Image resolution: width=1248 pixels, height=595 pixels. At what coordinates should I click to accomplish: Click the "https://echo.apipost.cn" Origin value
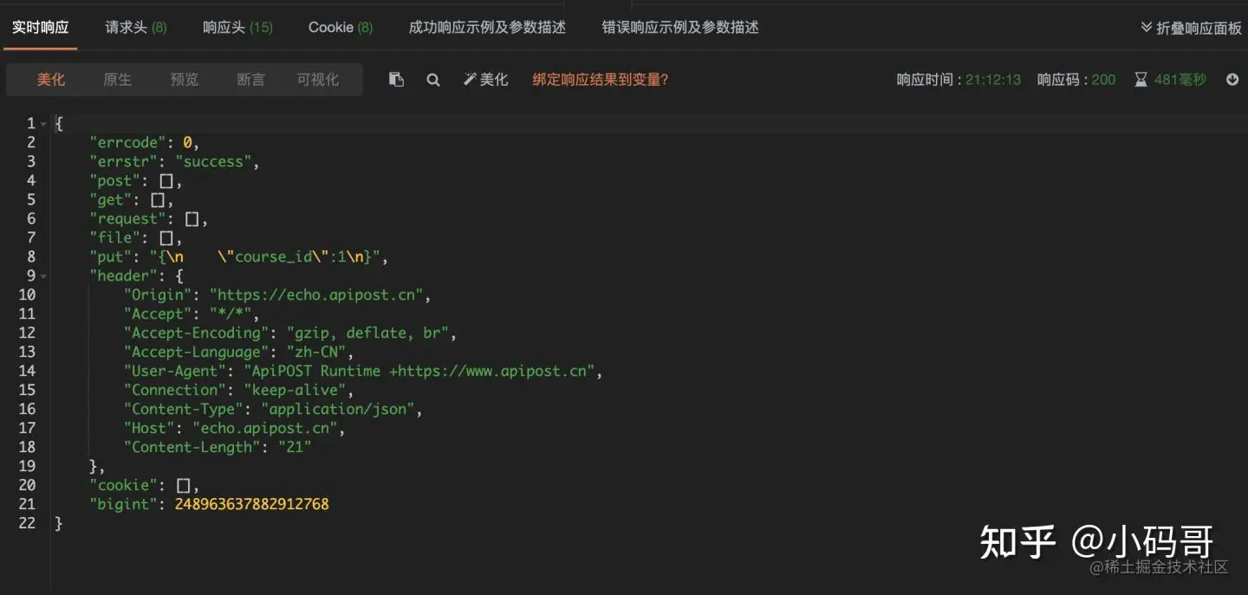point(315,295)
